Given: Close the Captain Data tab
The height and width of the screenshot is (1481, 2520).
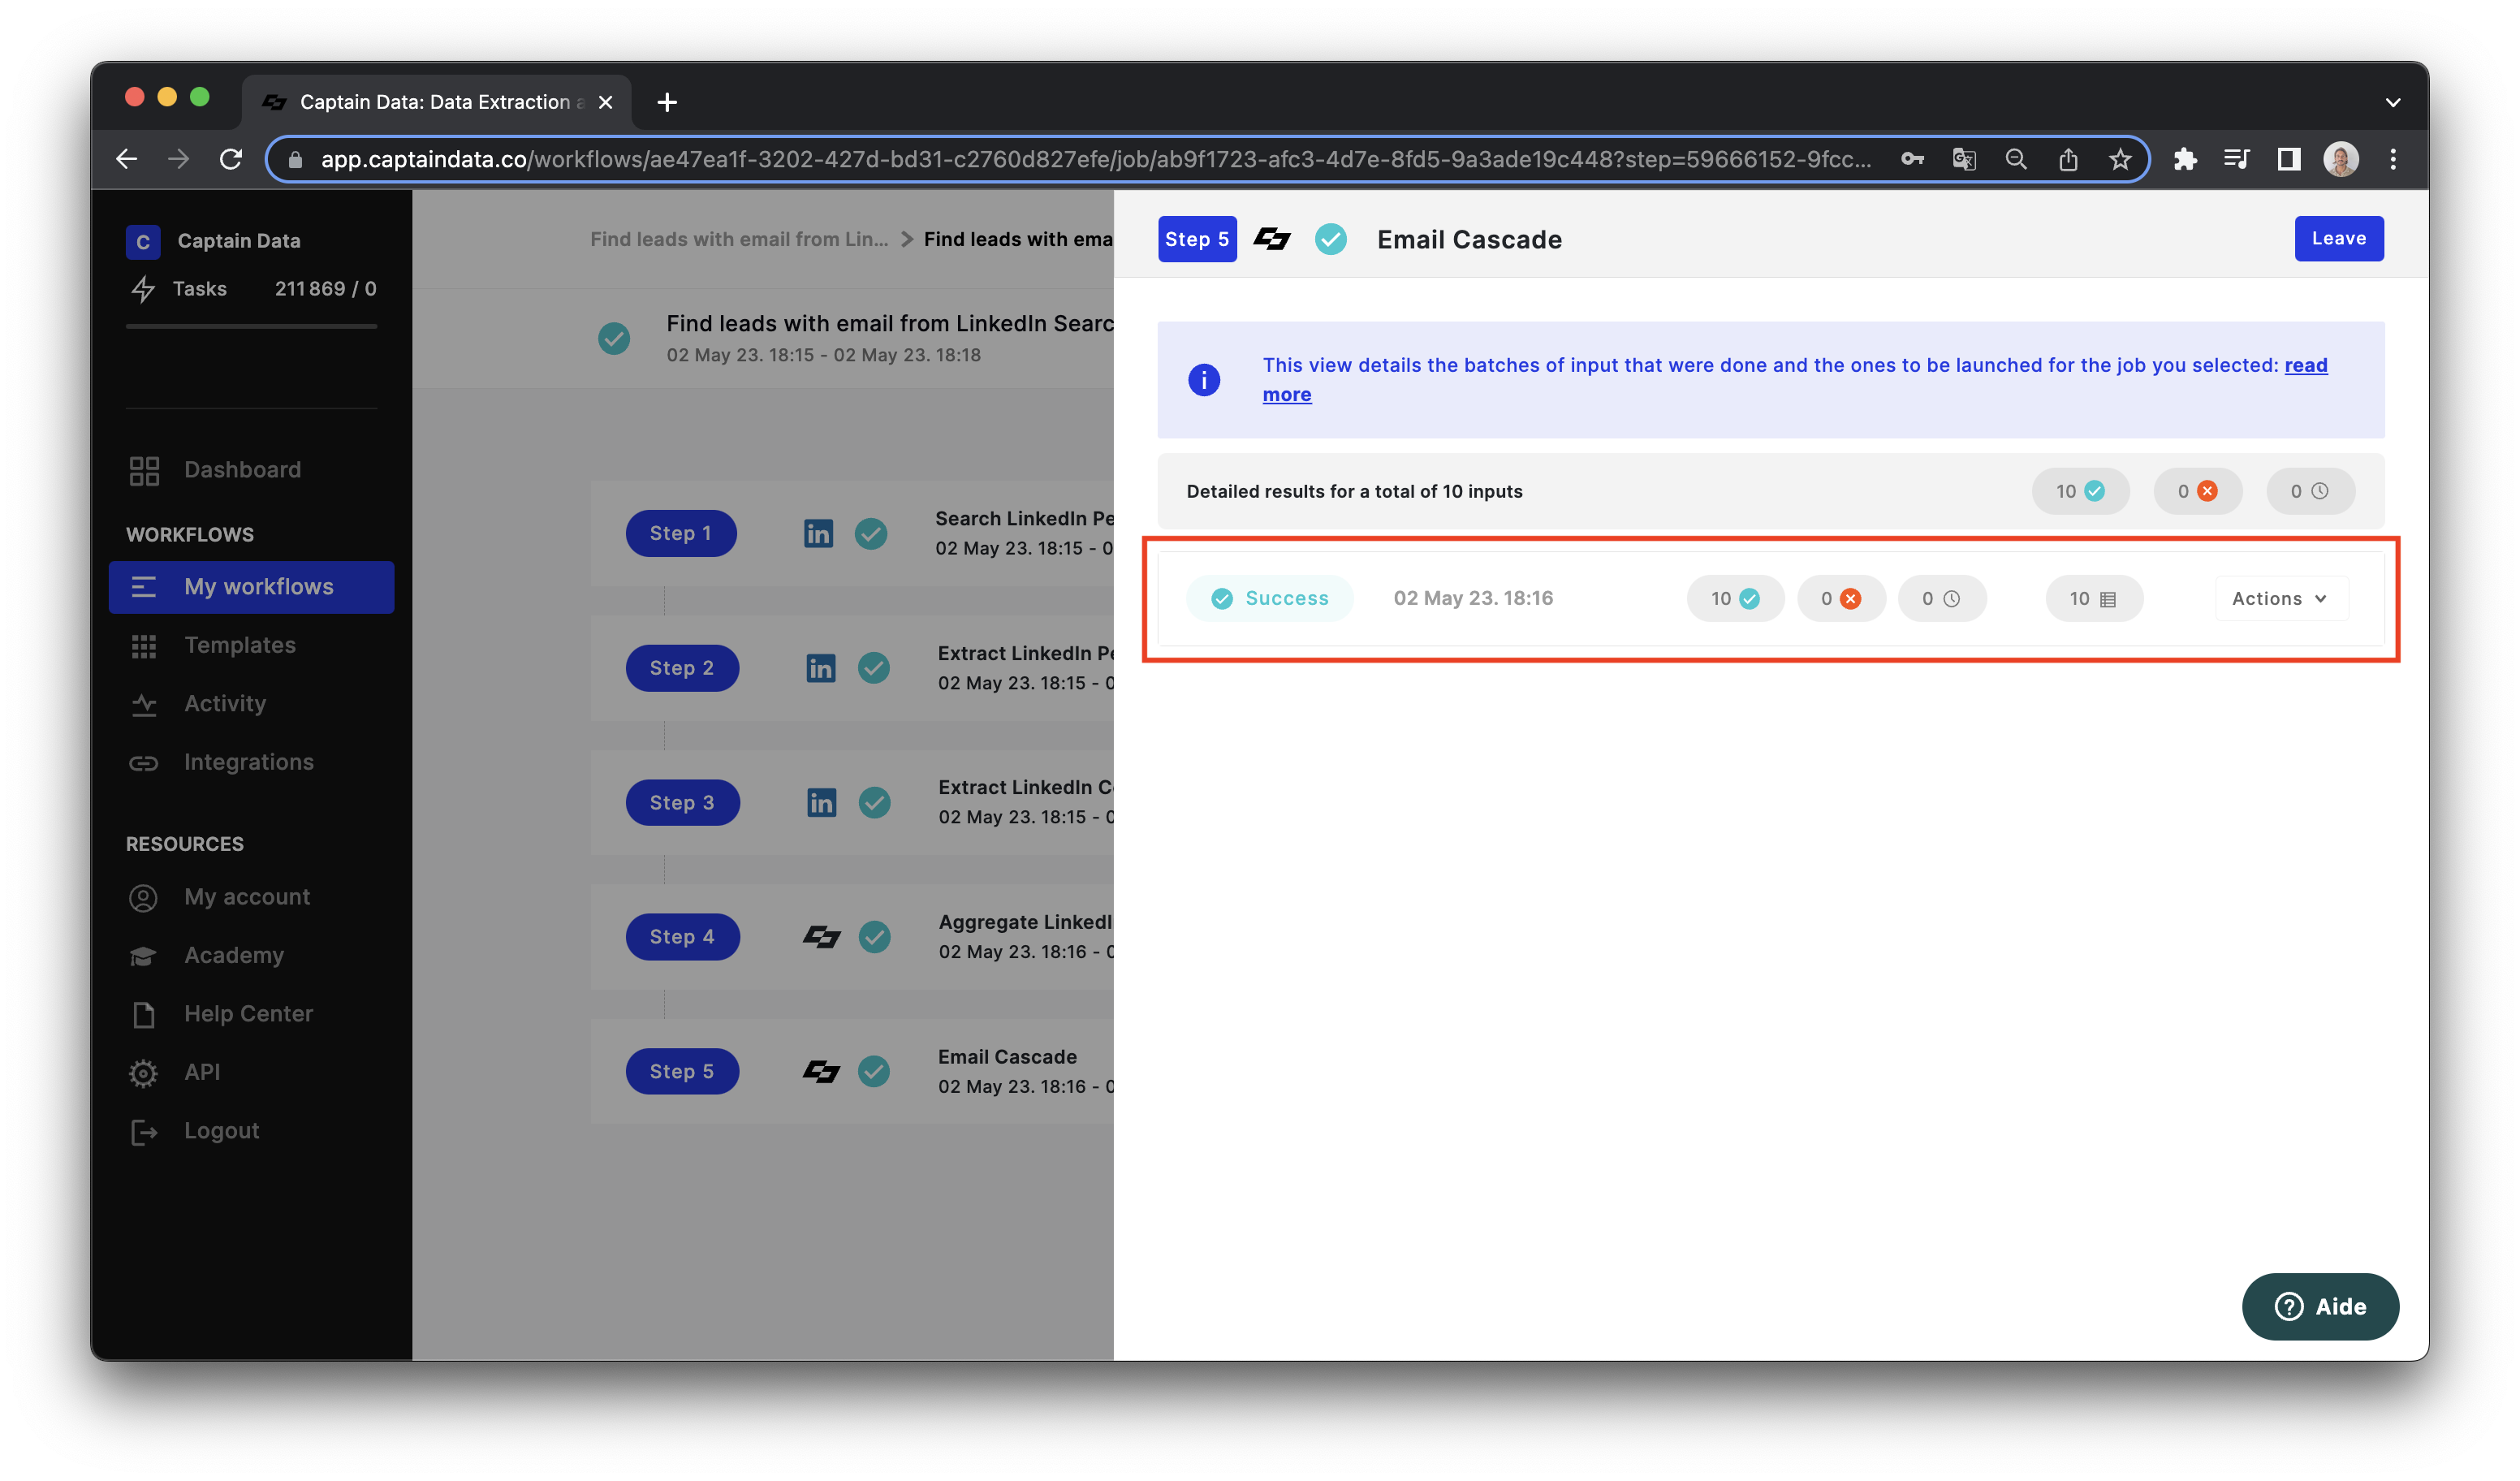Looking at the screenshot, I should pos(605,102).
